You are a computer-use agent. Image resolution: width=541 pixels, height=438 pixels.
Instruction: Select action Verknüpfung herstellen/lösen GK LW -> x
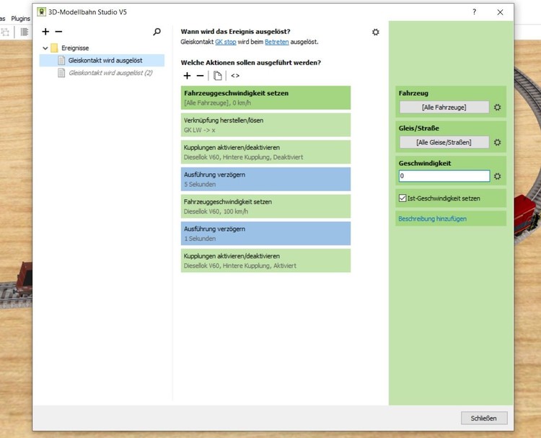point(265,125)
